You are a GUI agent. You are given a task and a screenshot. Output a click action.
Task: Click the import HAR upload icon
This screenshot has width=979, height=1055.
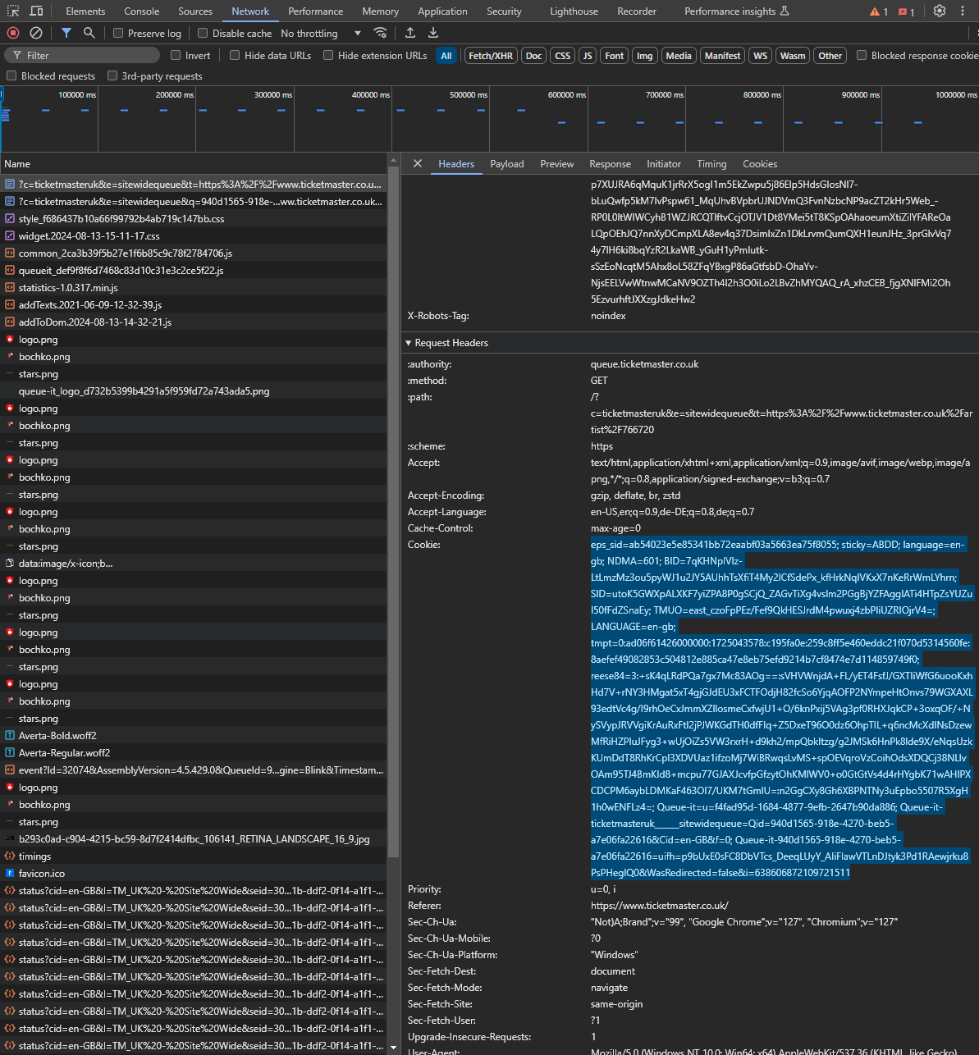[x=410, y=33]
